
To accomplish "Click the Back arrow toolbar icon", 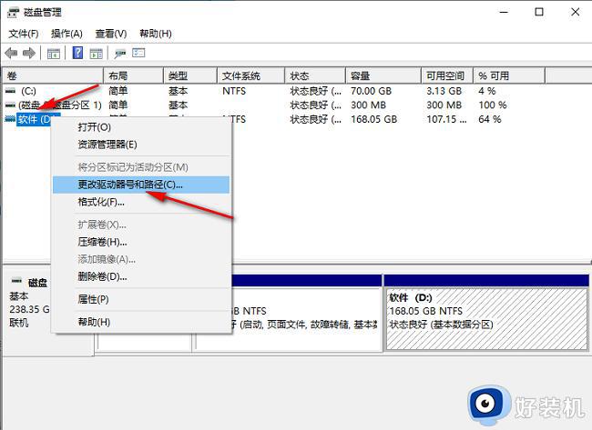I will point(11,53).
